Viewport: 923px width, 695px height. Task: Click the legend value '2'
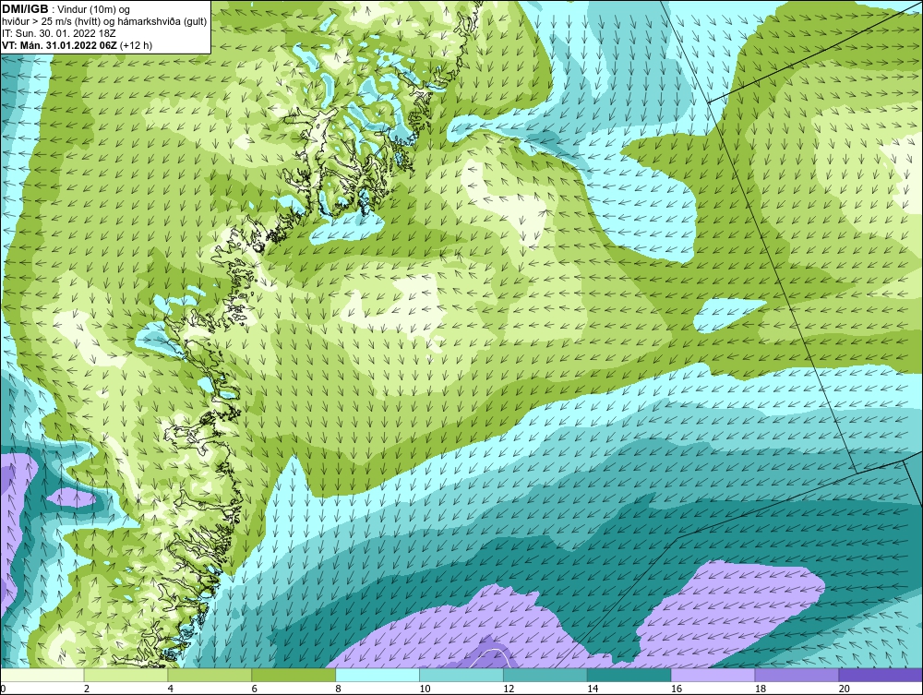pyautogui.click(x=87, y=689)
